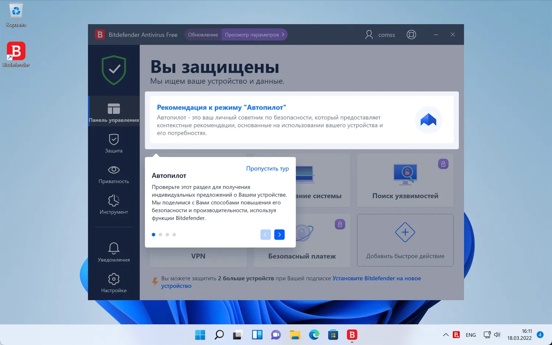This screenshot has height=345, width=552.
Task: Open Microsoft Store from taskbar
Action: pos(333,335)
